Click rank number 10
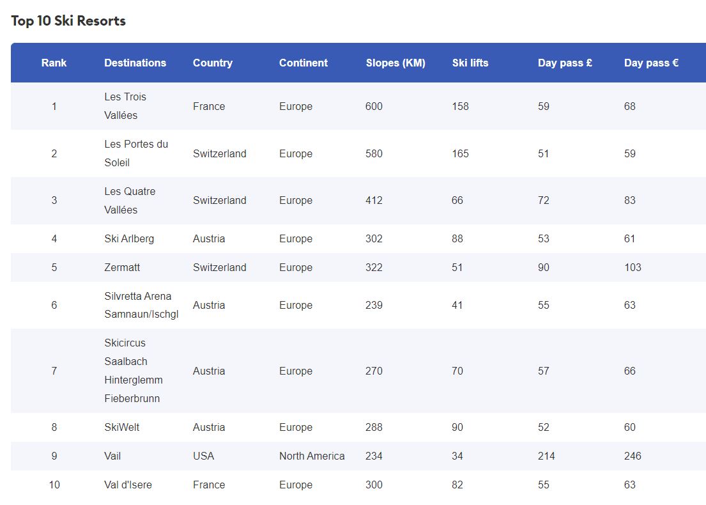The image size is (706, 505). point(54,485)
